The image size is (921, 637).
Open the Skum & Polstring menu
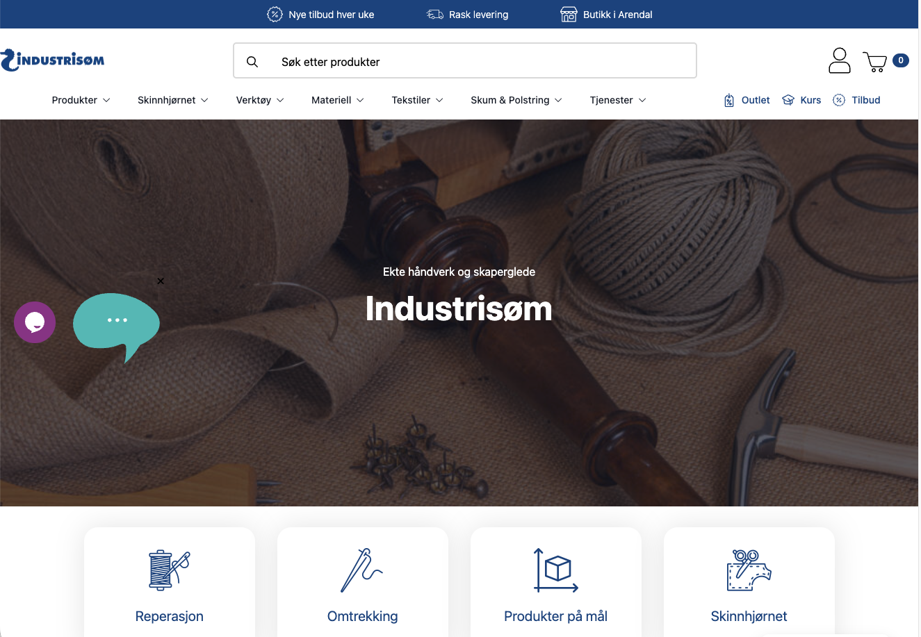[x=516, y=100]
